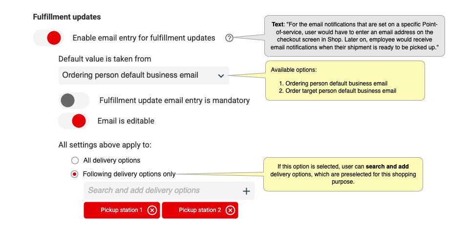Select the All delivery options radio button

[x=75, y=160]
